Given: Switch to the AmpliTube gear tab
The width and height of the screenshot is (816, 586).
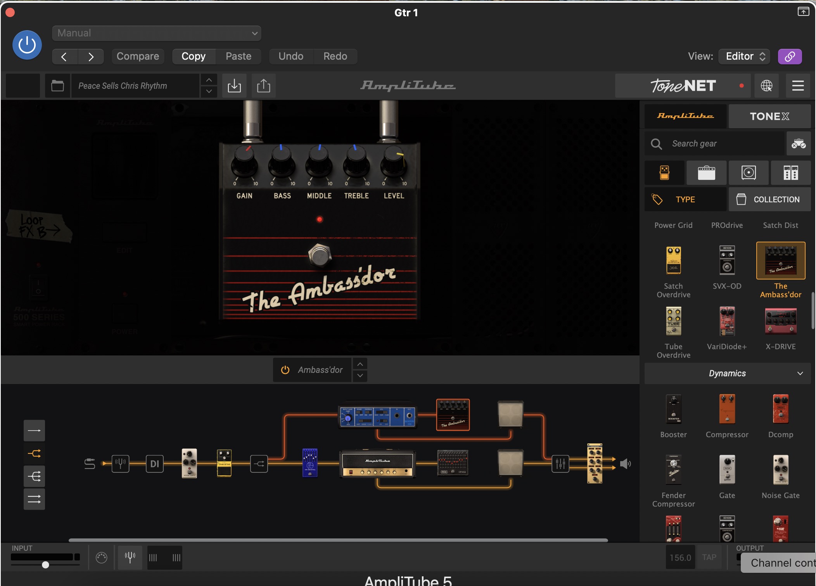Looking at the screenshot, I should (685, 116).
